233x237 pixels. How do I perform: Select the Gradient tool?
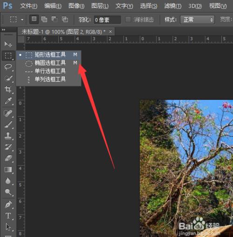(8, 170)
